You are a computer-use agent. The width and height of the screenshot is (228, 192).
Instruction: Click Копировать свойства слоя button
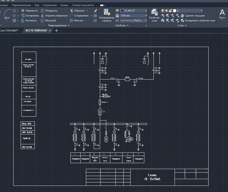coord(198,21)
